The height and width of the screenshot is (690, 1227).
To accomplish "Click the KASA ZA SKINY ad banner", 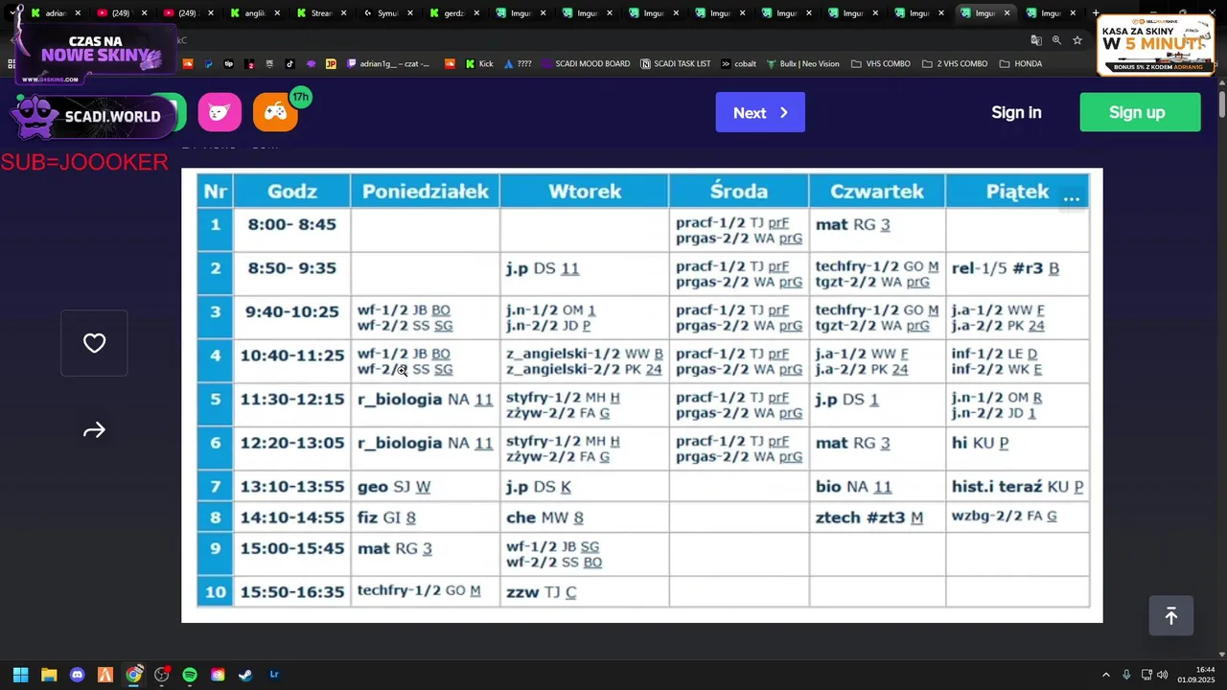I will (1156, 44).
